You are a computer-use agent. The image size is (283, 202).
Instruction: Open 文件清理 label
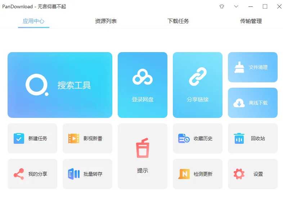coord(258,67)
